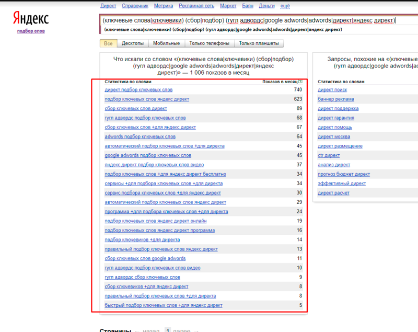The image size is (418, 332).
Task: Open автоматический подбор ключевых слов +для директа
Action: tap(165, 146)
